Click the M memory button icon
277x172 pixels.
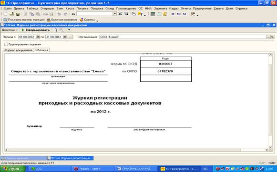[x=173, y=14]
